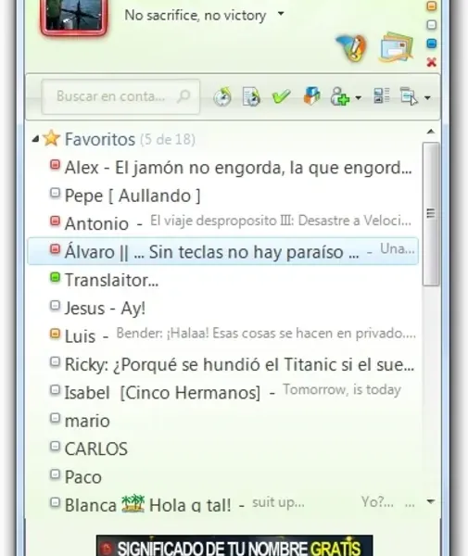Click the contact list layout icon
This screenshot has width=468, height=556.
pyautogui.click(x=382, y=95)
